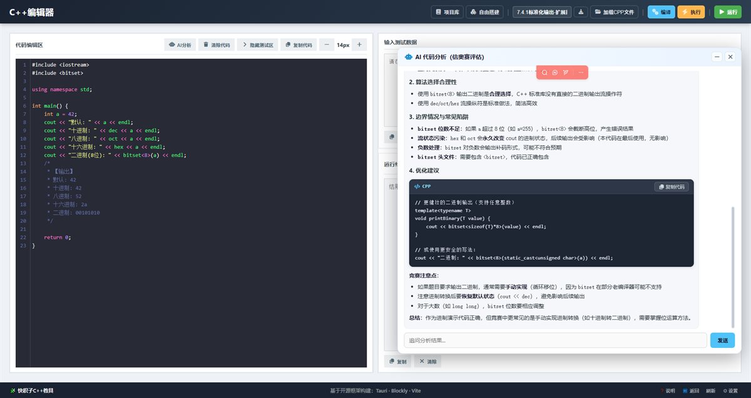The width and height of the screenshot is (751, 398).
Task: Open 自由搭建 free build mode
Action: pos(485,12)
